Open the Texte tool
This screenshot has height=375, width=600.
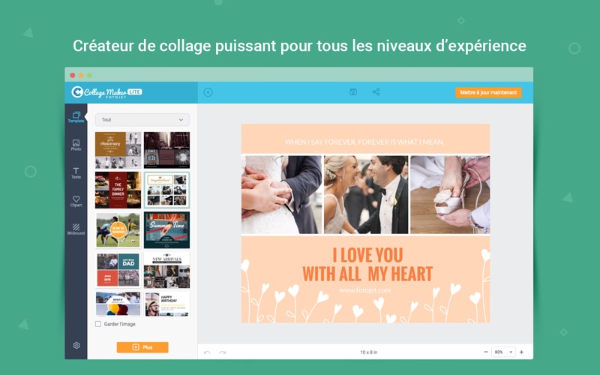76,173
